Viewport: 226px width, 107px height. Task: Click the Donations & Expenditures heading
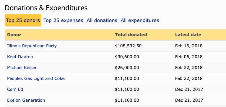point(46,8)
